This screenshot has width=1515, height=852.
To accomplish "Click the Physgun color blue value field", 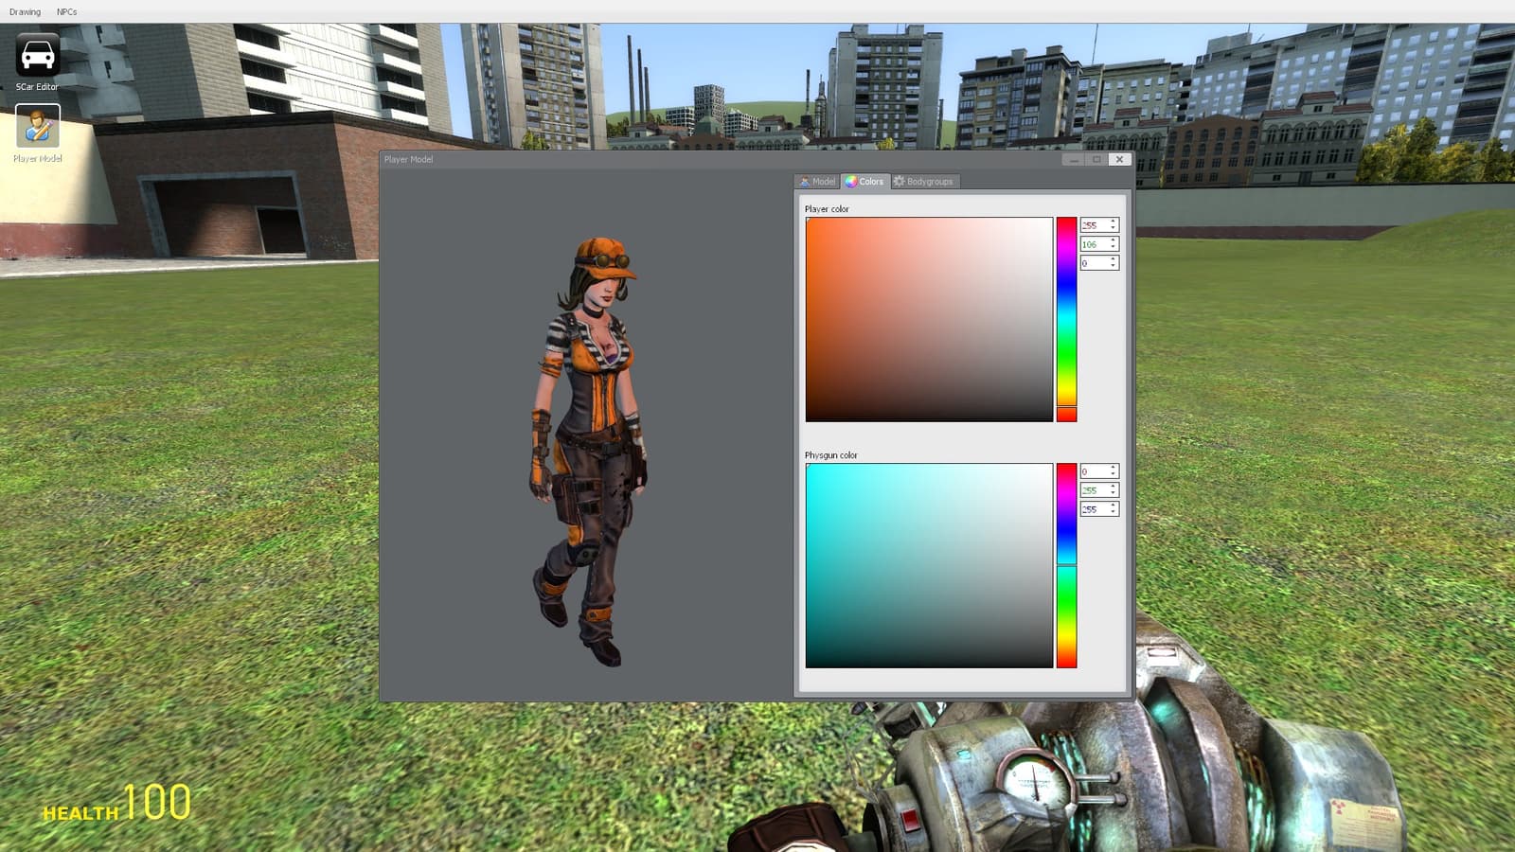I will click(x=1099, y=509).
